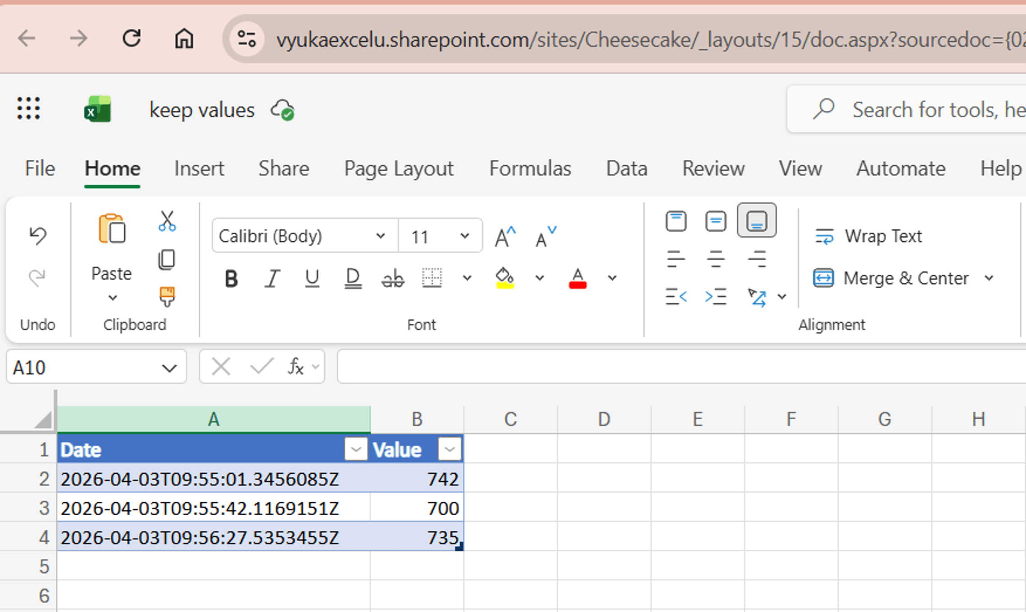Open the app launcher grid icon
Viewport: 1026px width, 612px height.
click(x=28, y=109)
